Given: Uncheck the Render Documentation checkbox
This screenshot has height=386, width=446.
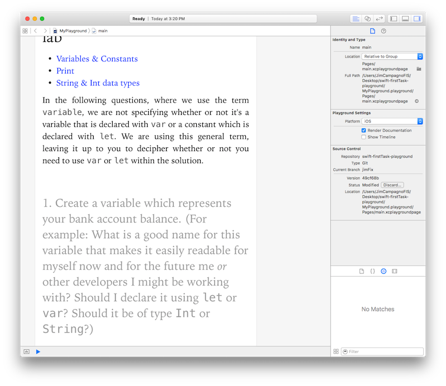Looking at the screenshot, I should (x=363, y=131).
